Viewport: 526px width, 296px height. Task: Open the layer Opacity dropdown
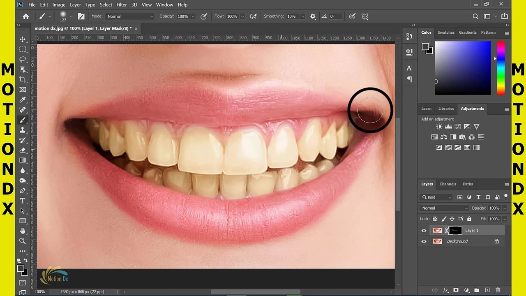tap(504, 208)
